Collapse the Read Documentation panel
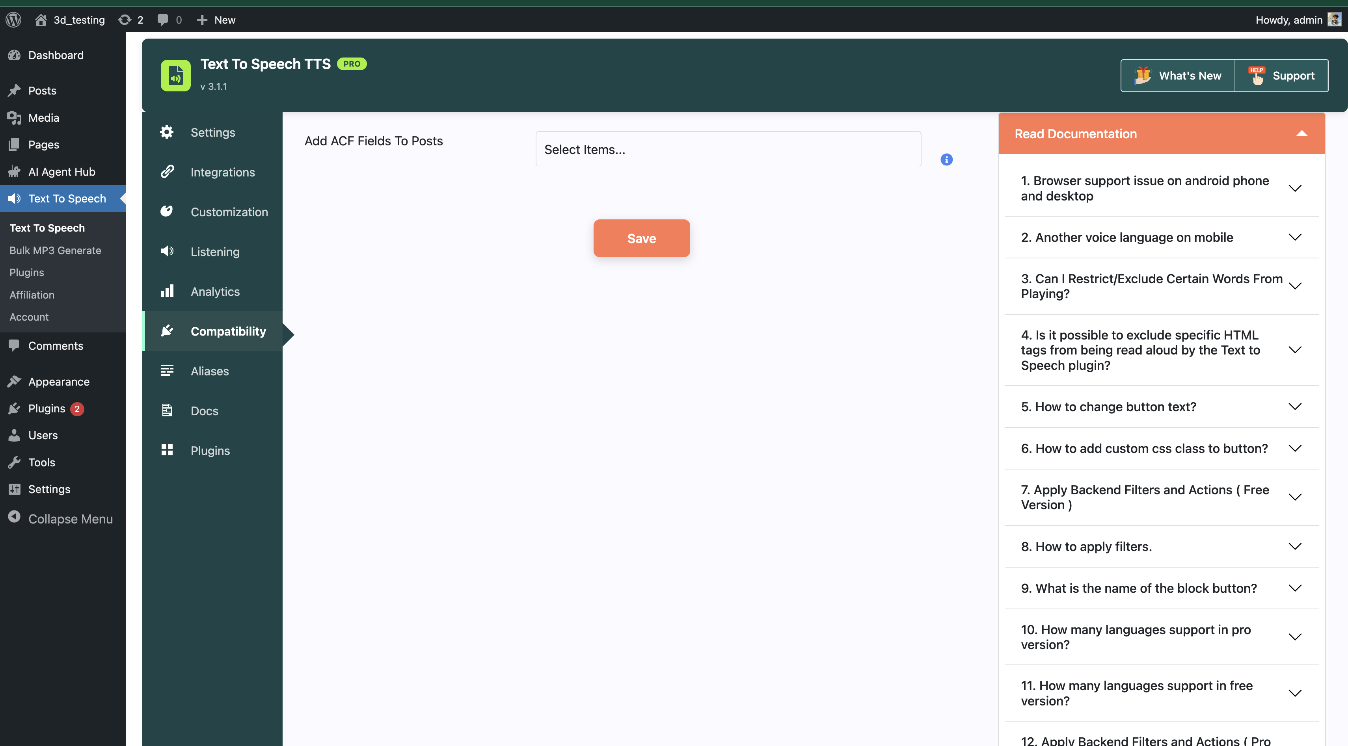 [x=1301, y=134]
